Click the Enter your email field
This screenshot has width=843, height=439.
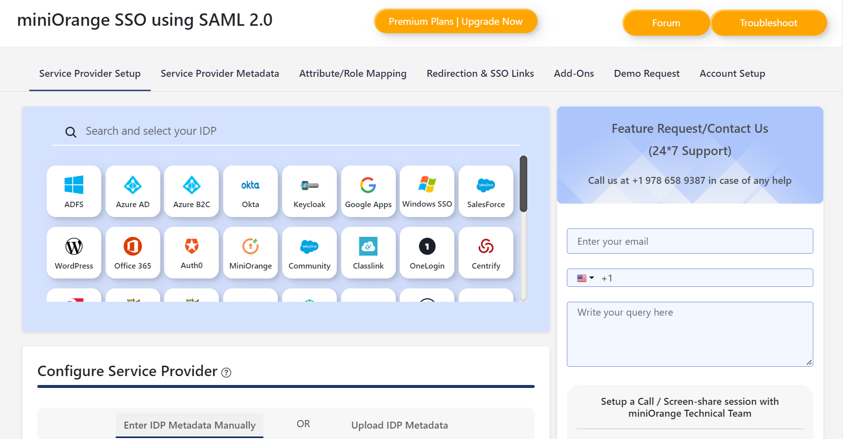pos(690,241)
